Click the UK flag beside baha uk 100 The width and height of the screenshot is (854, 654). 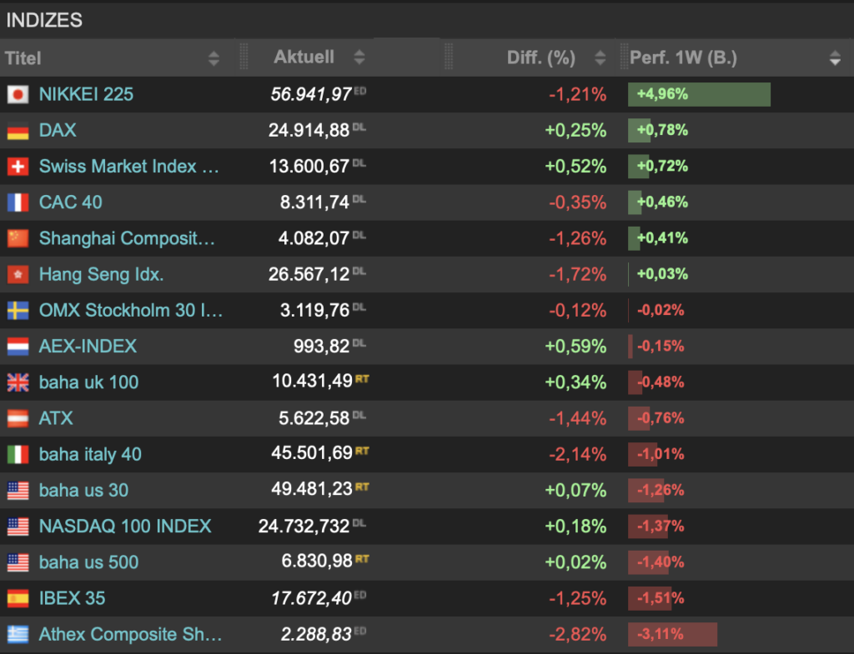[18, 383]
